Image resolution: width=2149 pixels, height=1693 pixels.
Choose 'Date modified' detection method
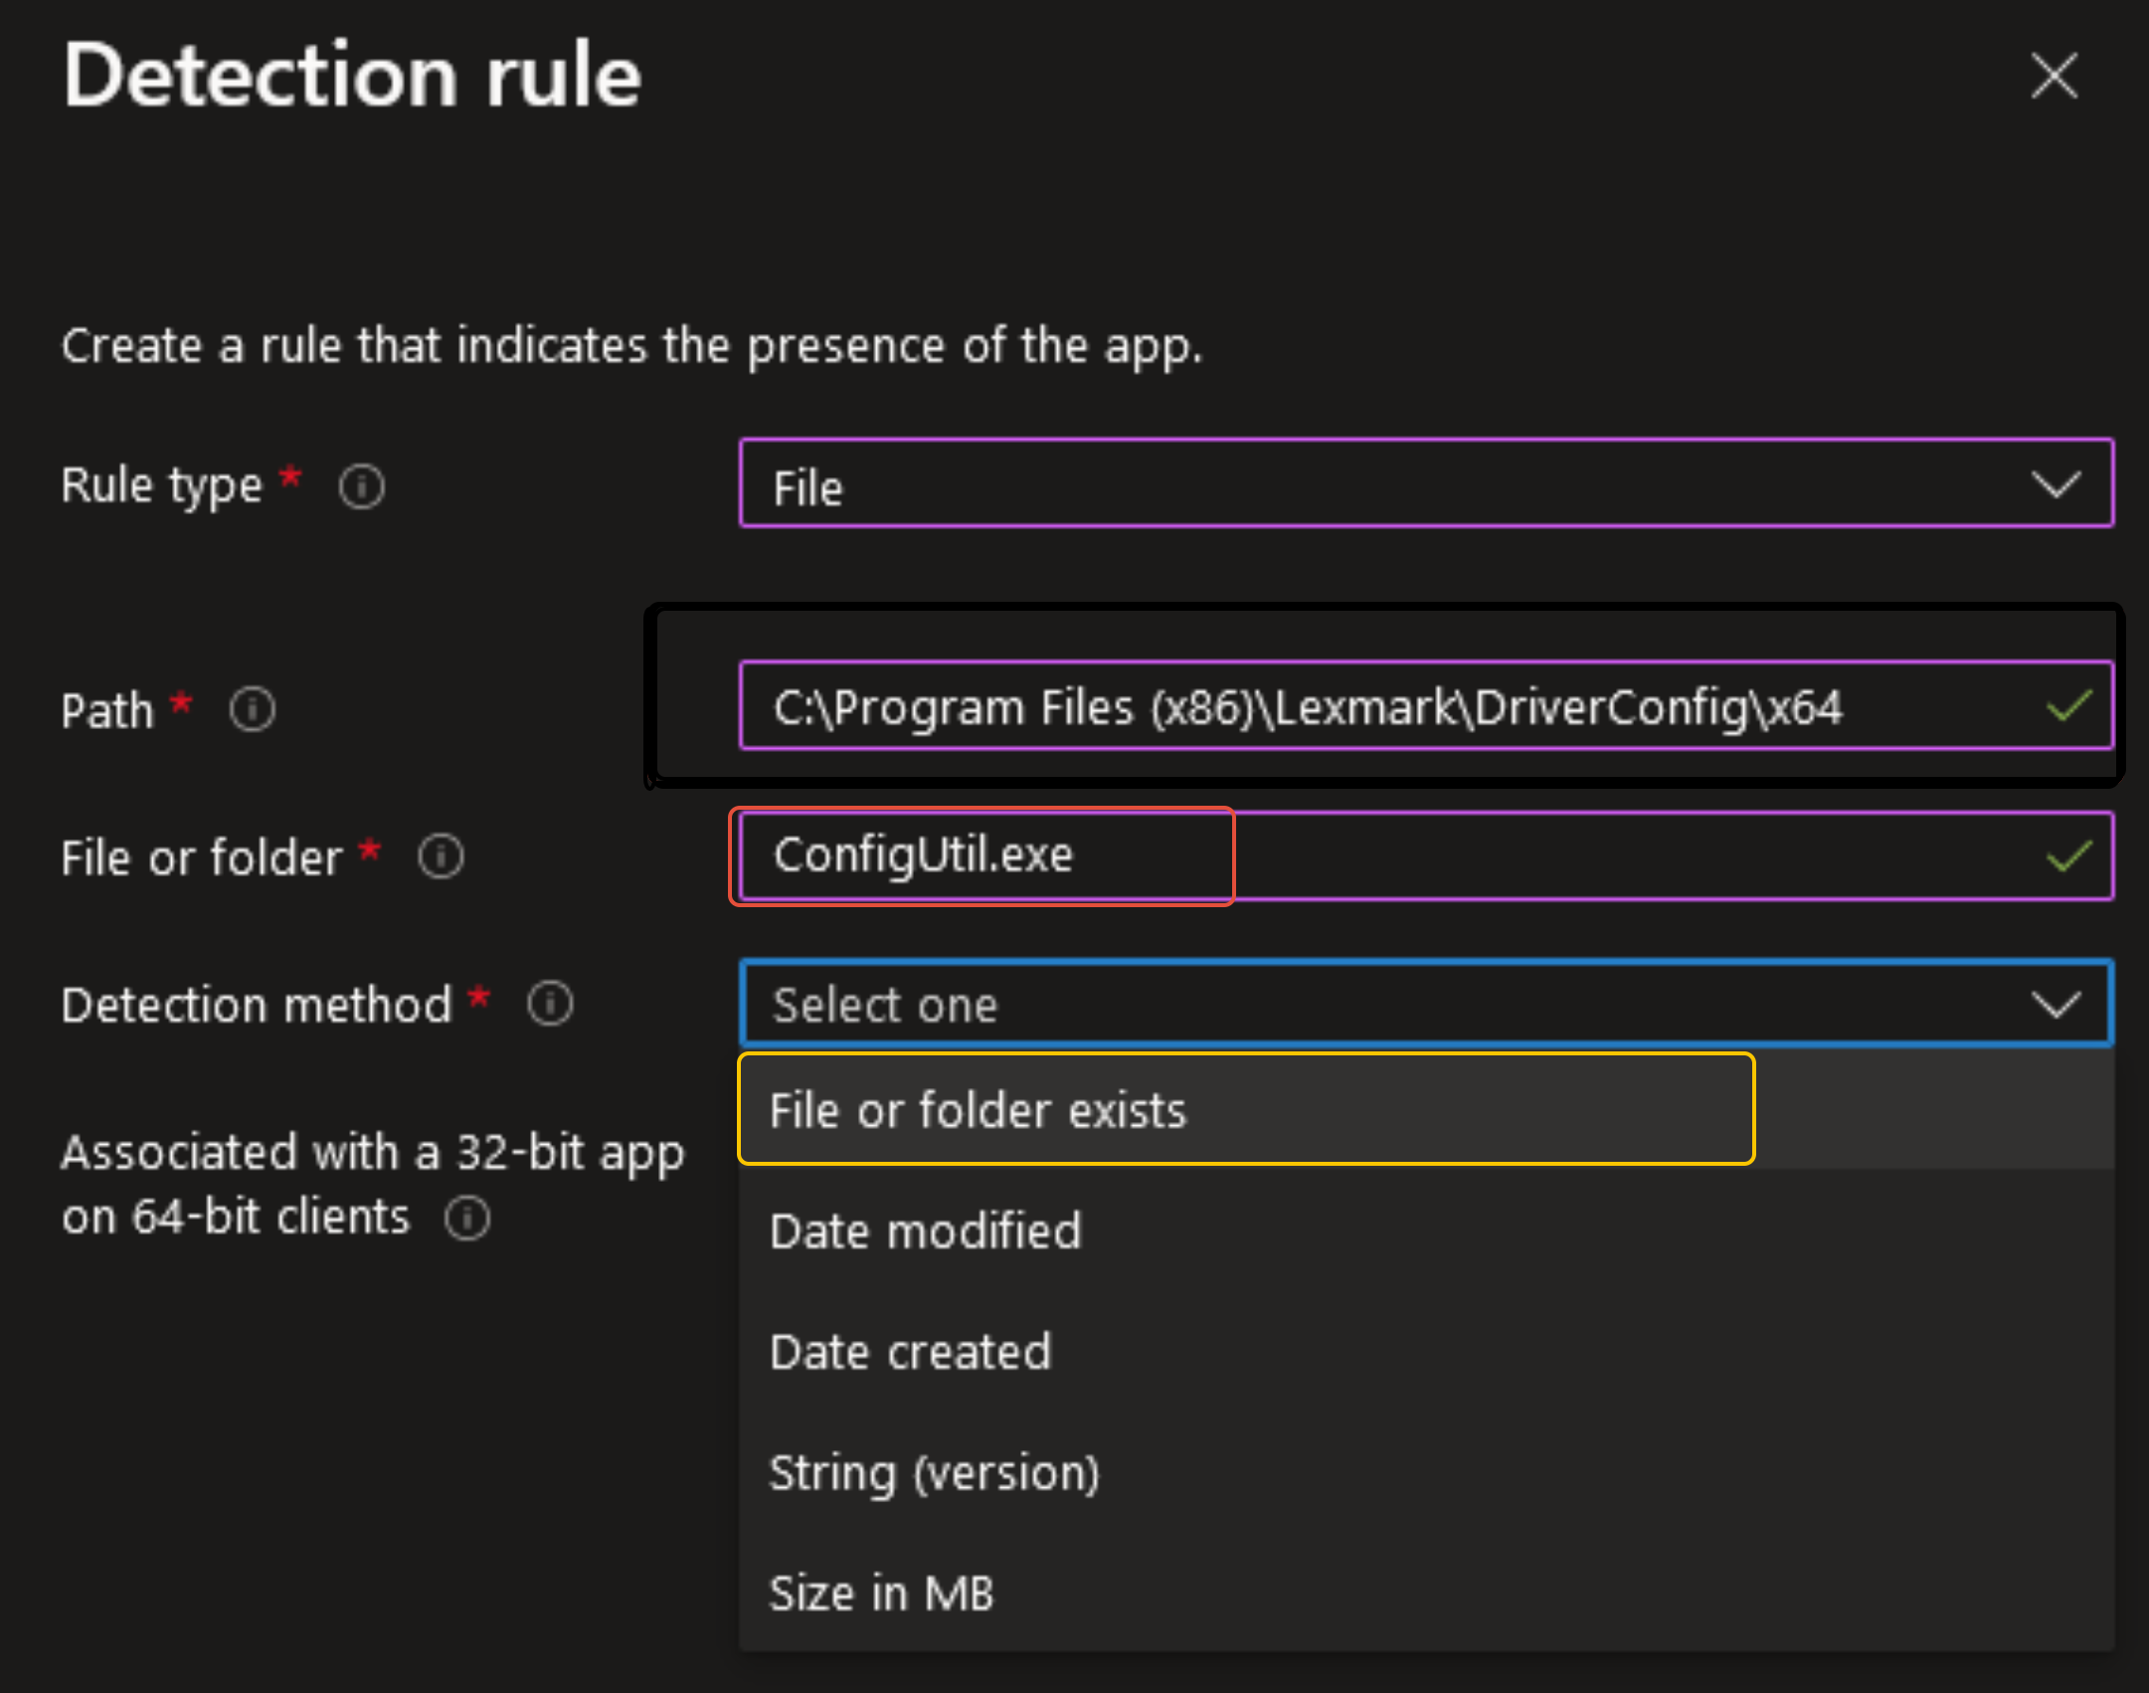pyautogui.click(x=926, y=1231)
